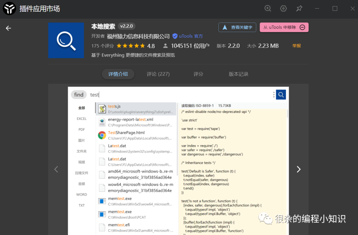Click the version badge v2.2.0
Screen dimensions: 358x235
click(x=127, y=26)
